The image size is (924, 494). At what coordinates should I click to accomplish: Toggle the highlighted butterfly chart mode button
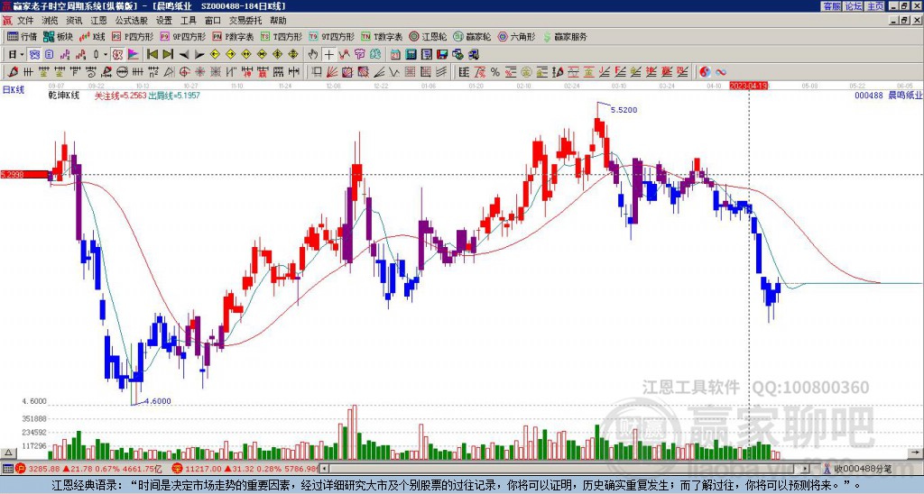tap(35, 55)
